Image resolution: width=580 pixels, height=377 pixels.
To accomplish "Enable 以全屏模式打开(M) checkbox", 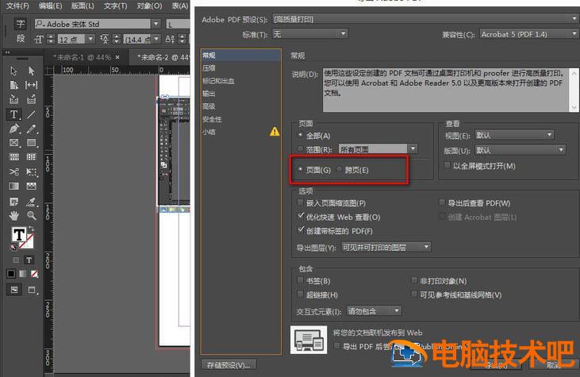I will click(x=447, y=165).
